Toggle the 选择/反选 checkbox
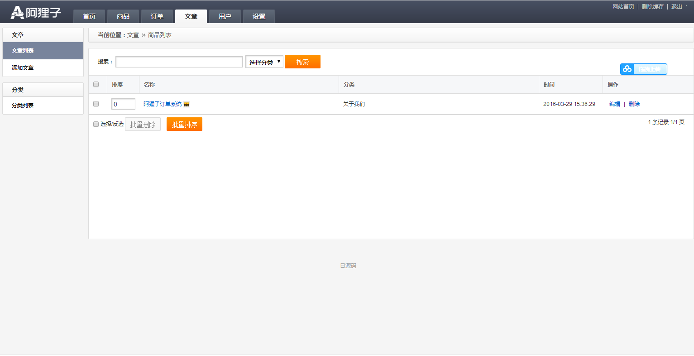Viewport: 694px width, 356px height. [96, 124]
